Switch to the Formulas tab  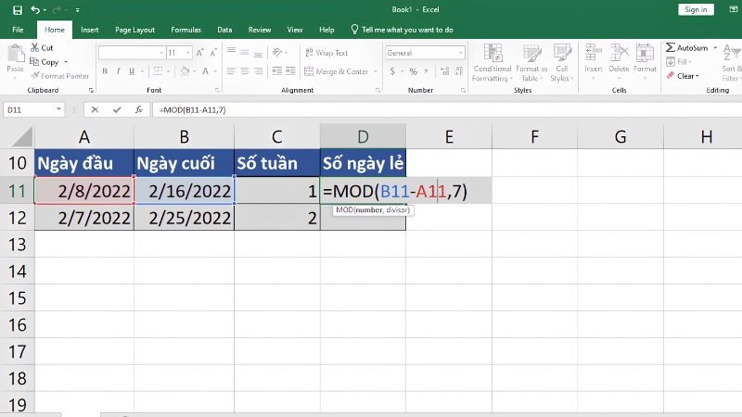pos(186,30)
